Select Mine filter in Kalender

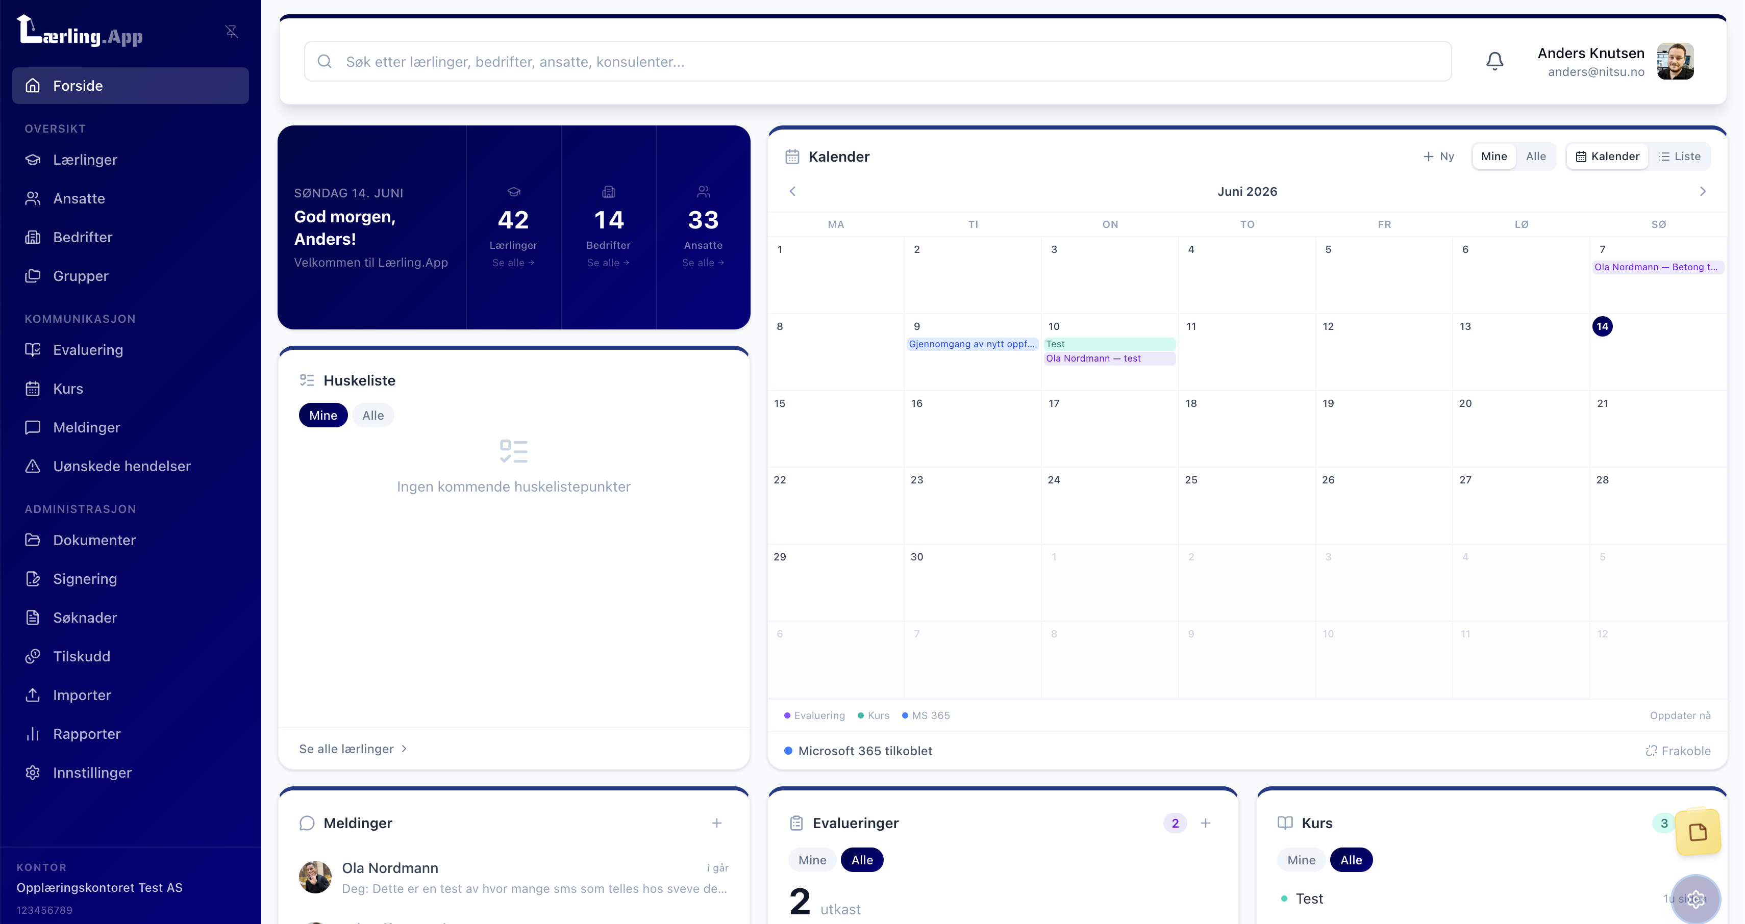pyautogui.click(x=1493, y=157)
